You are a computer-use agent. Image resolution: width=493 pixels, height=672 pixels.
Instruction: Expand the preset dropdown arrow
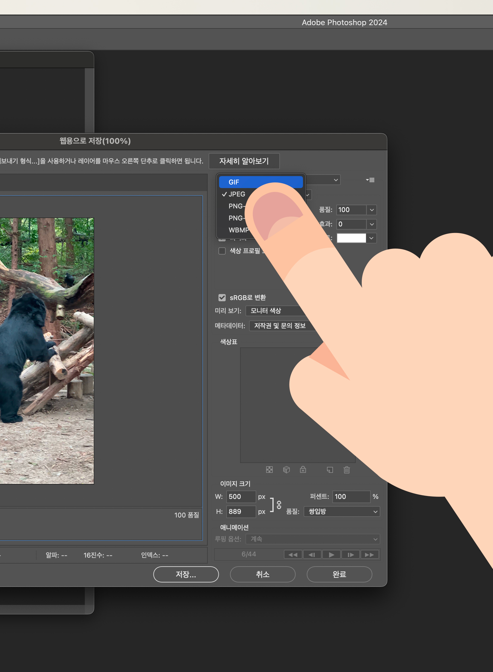pyautogui.click(x=336, y=180)
